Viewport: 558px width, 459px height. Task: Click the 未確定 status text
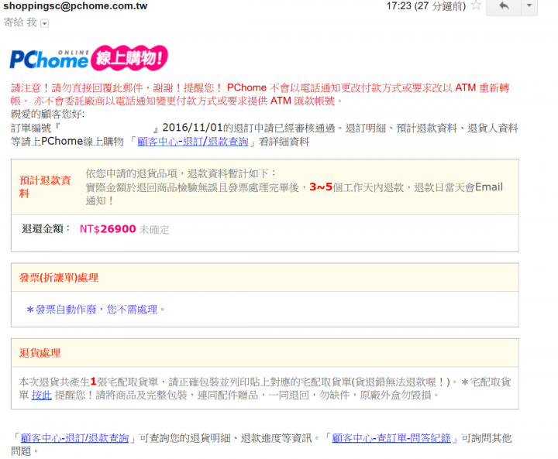click(x=154, y=230)
